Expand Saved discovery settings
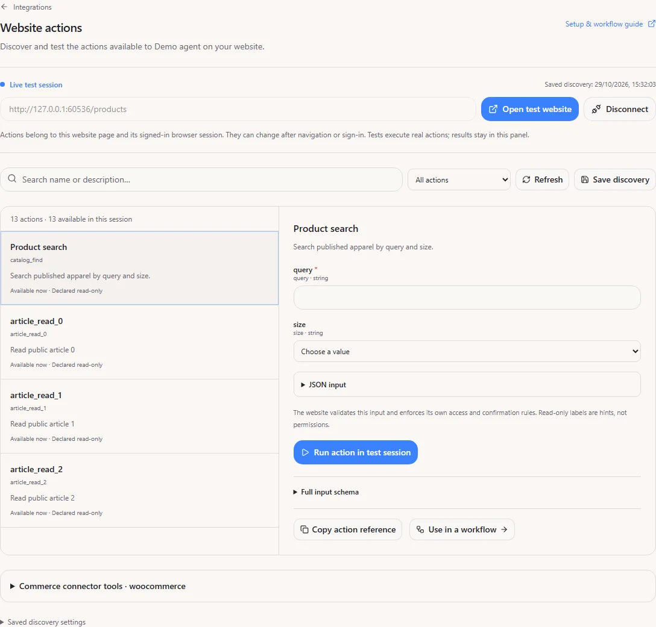 pos(43,622)
